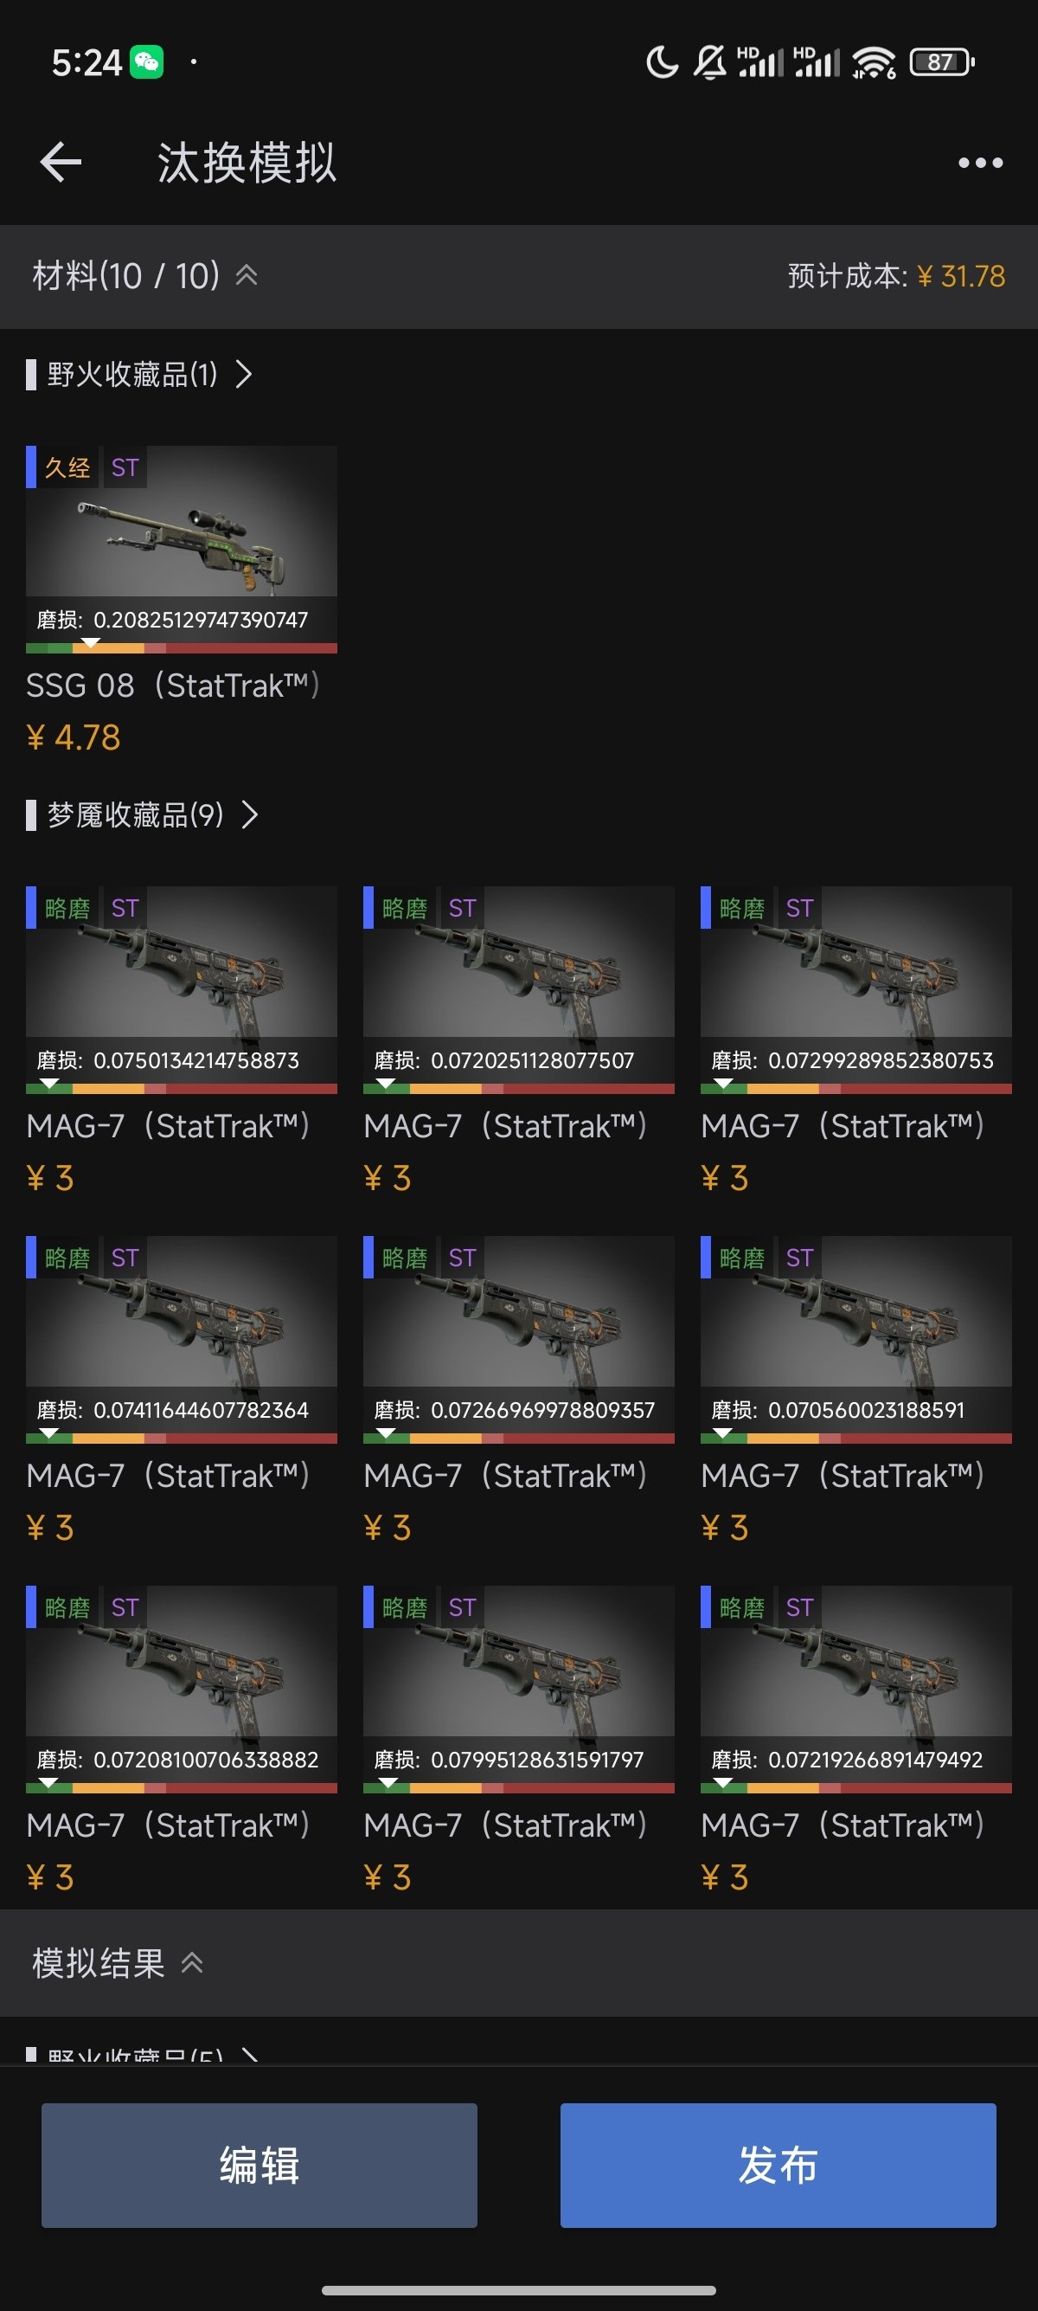Image resolution: width=1038 pixels, height=2311 pixels.
Task: Tap the SSG 08 wear indicator bar
Action: coord(181,647)
